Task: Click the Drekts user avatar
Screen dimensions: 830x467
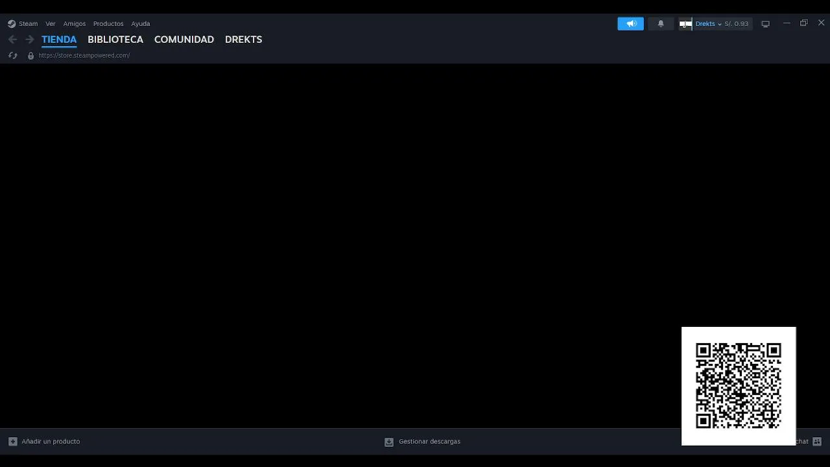Action: [686, 24]
